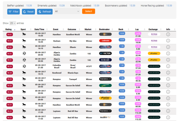The height and width of the screenshot is (121, 178).
Task: Click the football sport icon in Colombia Brazil row
Action: tap(24, 66)
